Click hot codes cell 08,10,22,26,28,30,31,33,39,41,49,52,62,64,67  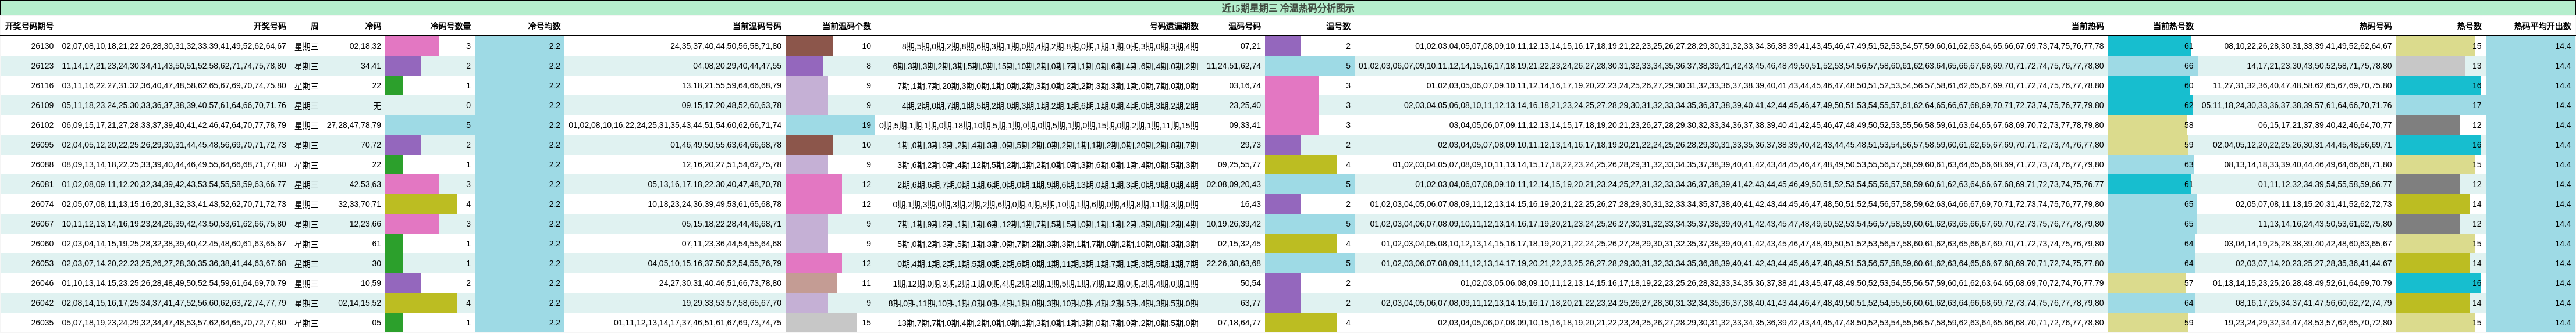pos(2308,46)
